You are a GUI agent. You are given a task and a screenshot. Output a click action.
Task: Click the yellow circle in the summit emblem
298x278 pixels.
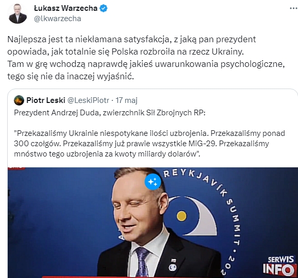click(x=182, y=216)
